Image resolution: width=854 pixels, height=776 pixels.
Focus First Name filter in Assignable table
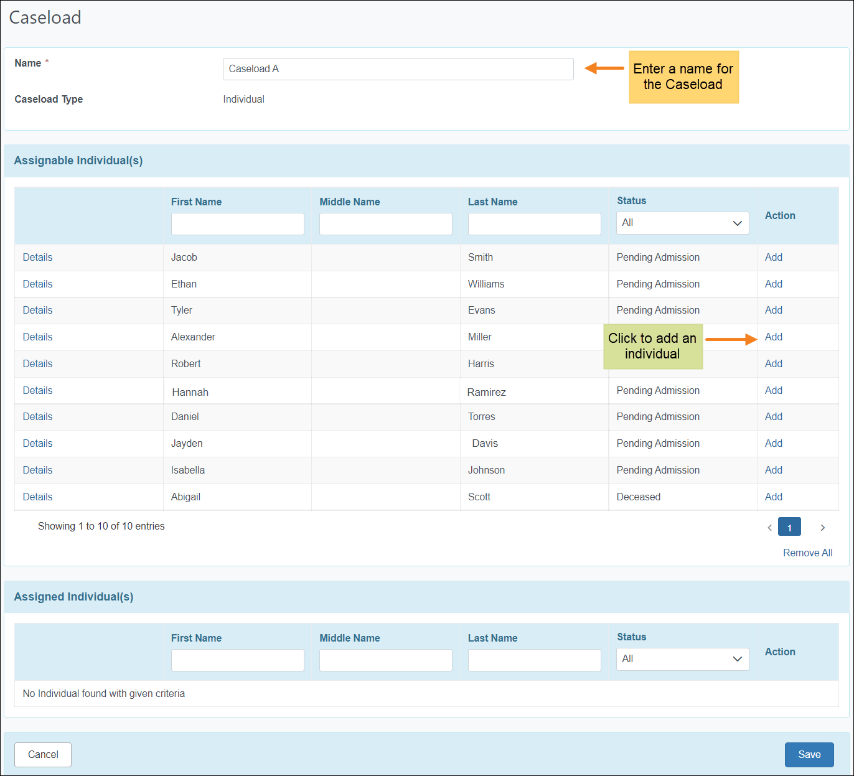pyautogui.click(x=237, y=224)
